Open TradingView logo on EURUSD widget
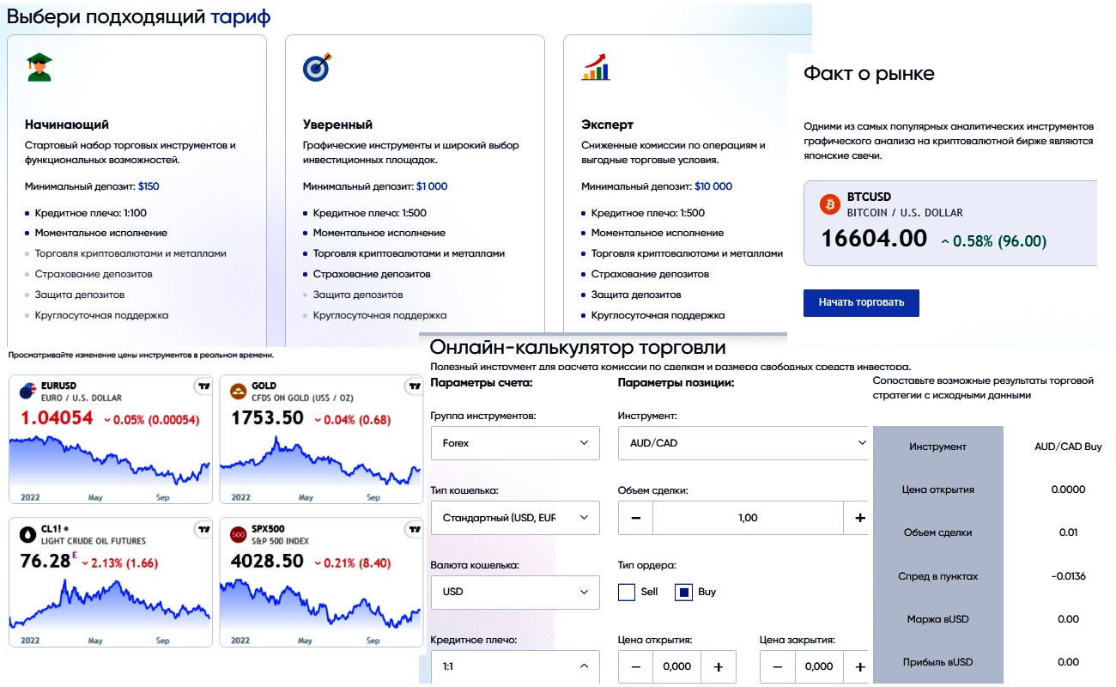 tap(203, 386)
